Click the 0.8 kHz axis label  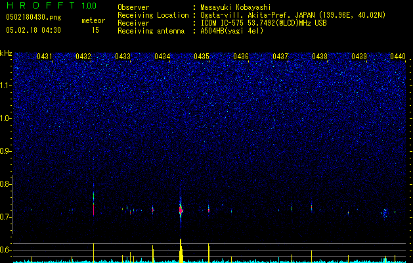point(5,184)
